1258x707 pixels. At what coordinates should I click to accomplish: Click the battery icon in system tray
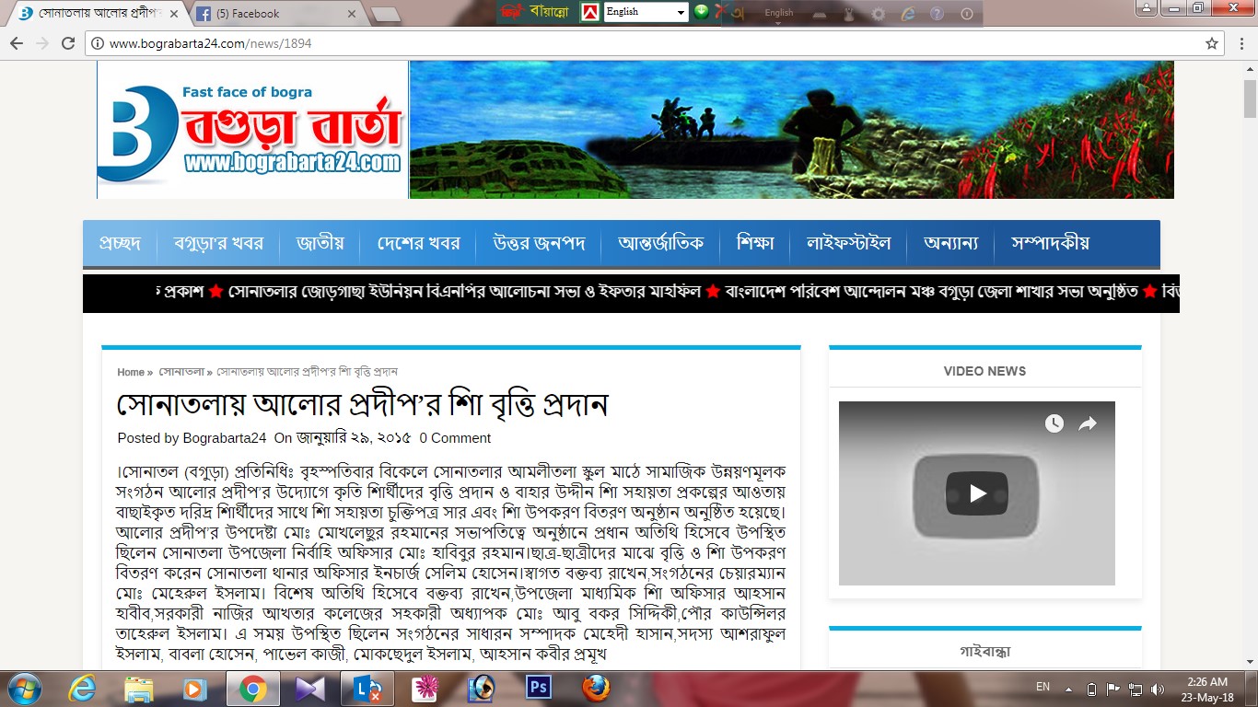click(1092, 689)
